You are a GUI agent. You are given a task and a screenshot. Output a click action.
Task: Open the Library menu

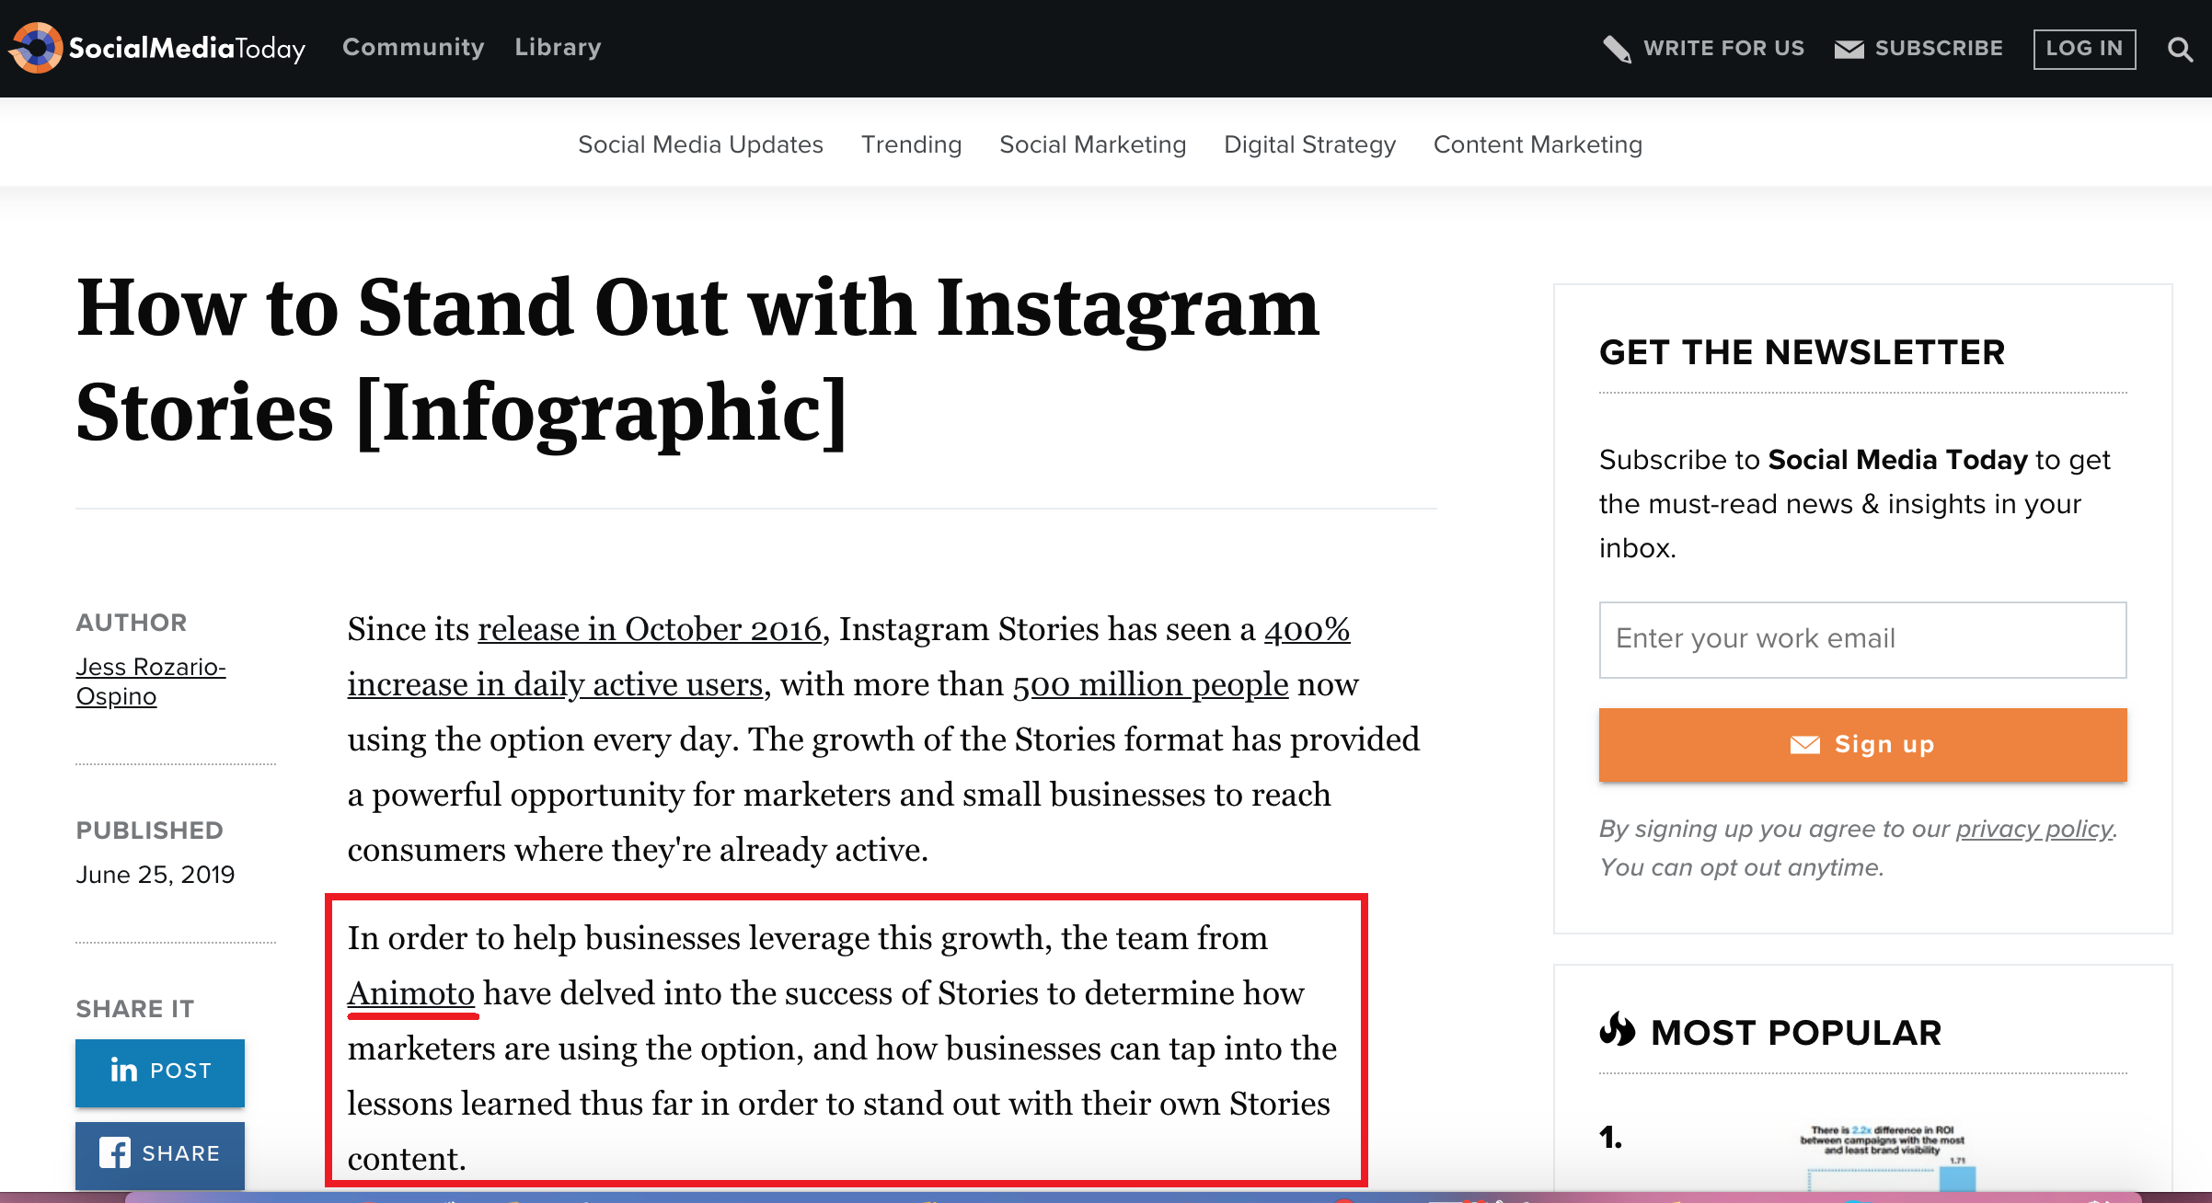pyautogui.click(x=558, y=47)
